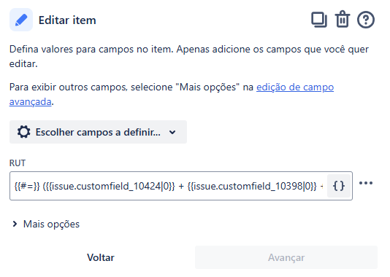Go back with the Voltar button
Viewport: 390px width, 277px height.
coord(101,257)
